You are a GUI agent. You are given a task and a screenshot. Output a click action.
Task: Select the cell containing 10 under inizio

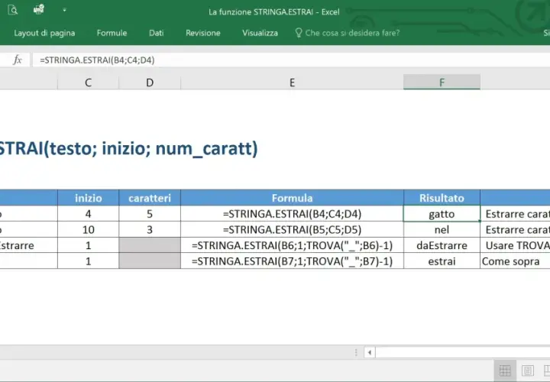[88, 229]
